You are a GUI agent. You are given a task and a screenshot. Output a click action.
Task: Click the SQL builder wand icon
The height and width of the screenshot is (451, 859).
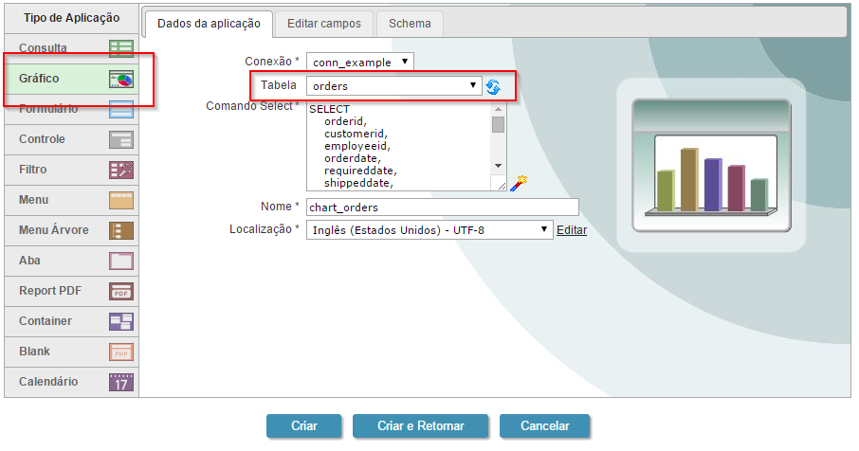pyautogui.click(x=518, y=182)
